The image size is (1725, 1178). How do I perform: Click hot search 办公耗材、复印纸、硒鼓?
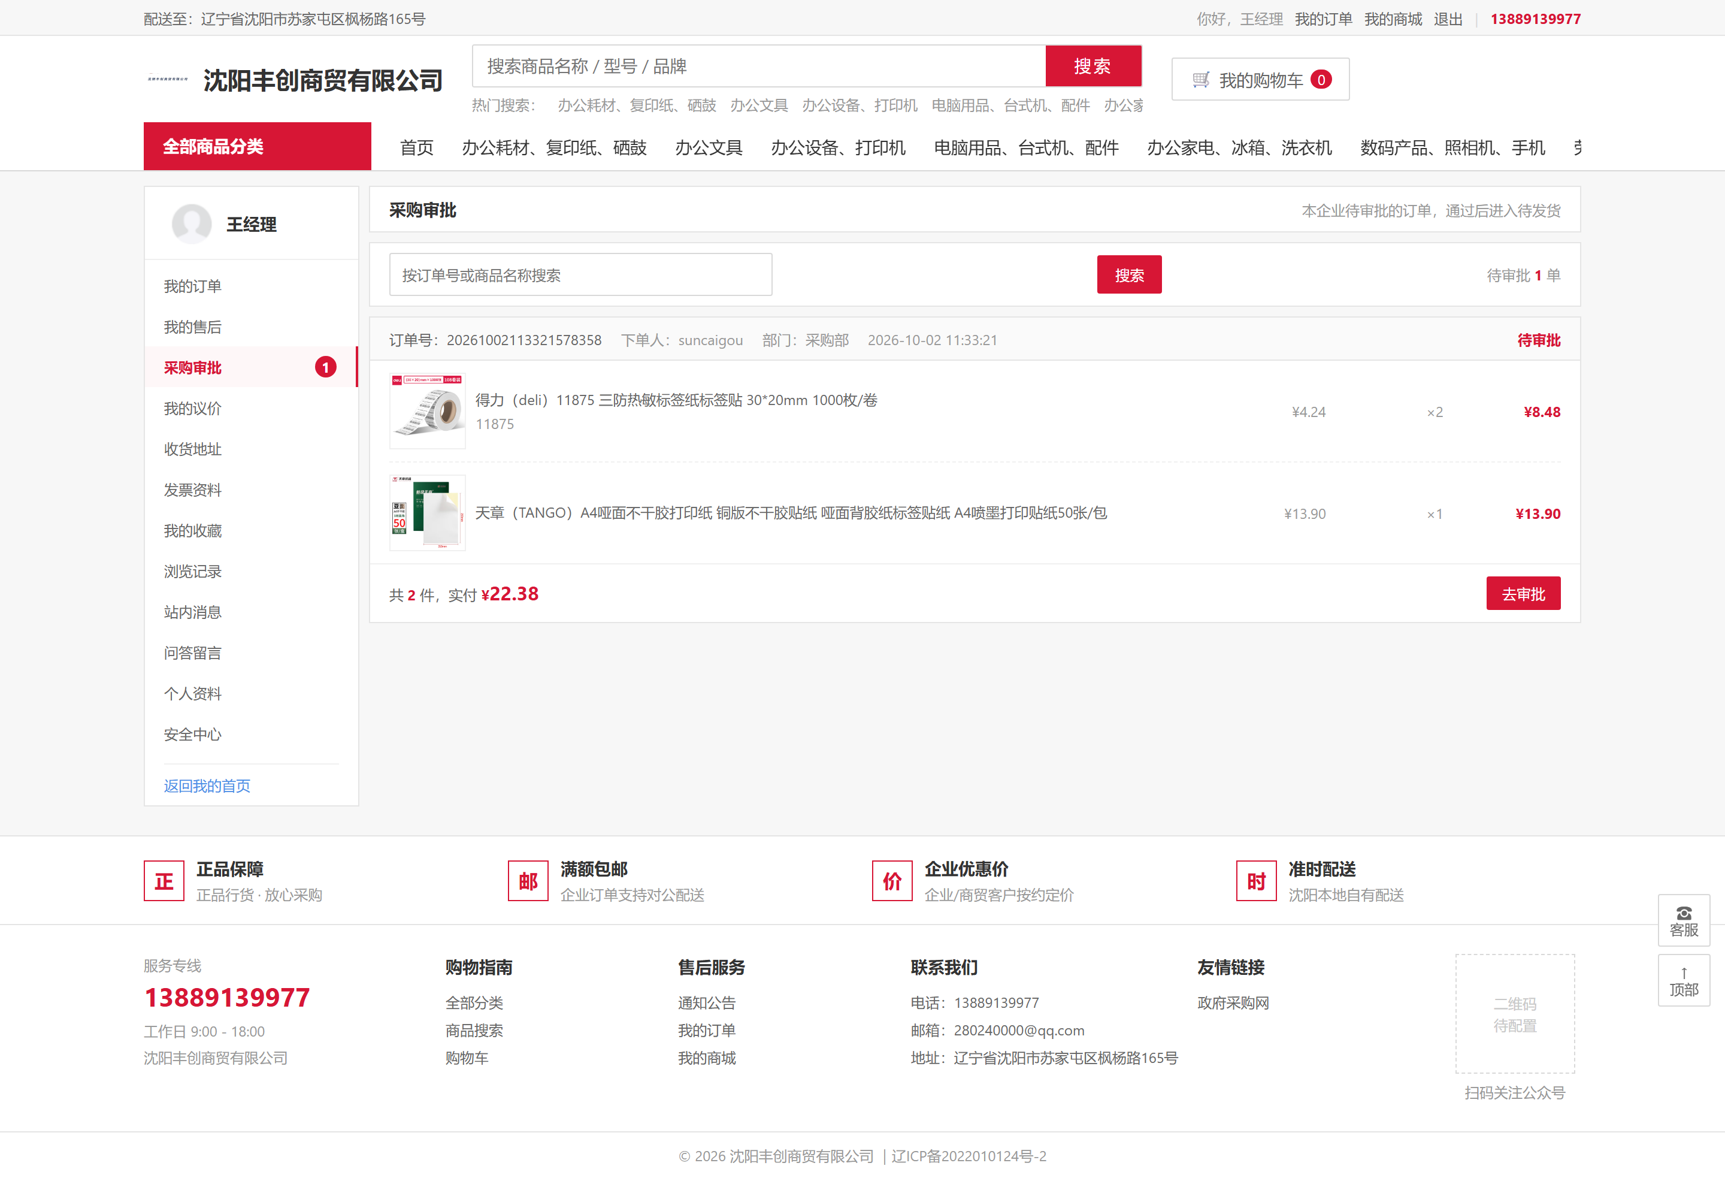637,105
